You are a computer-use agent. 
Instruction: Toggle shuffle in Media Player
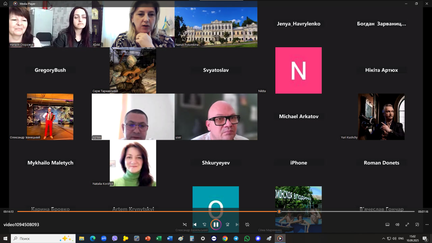click(x=185, y=224)
